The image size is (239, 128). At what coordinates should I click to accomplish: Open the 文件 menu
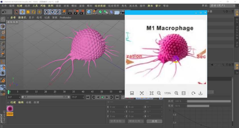(4, 6)
